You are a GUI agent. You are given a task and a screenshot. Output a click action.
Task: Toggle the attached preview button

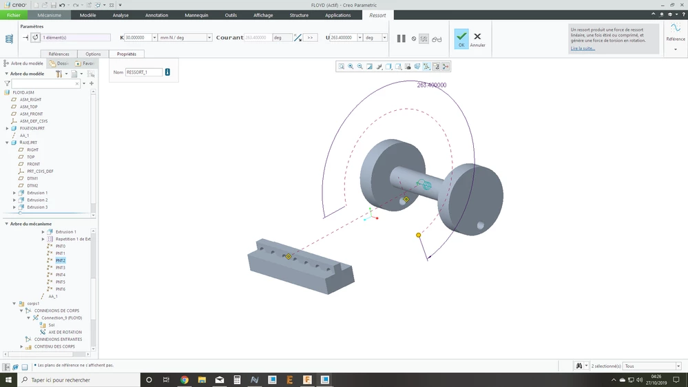pos(424,39)
